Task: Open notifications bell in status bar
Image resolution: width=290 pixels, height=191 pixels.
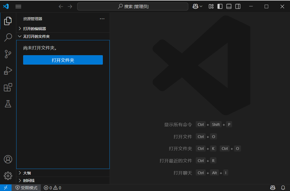Action: (283, 188)
